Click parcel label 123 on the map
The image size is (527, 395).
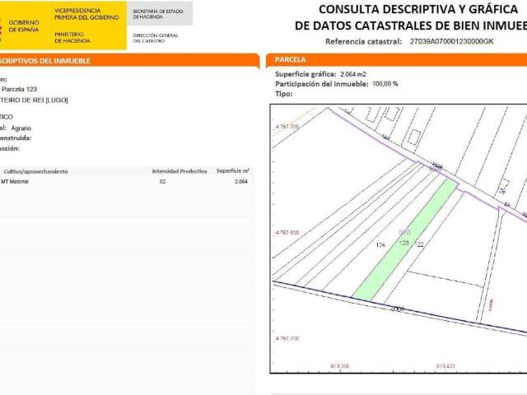coord(404,243)
